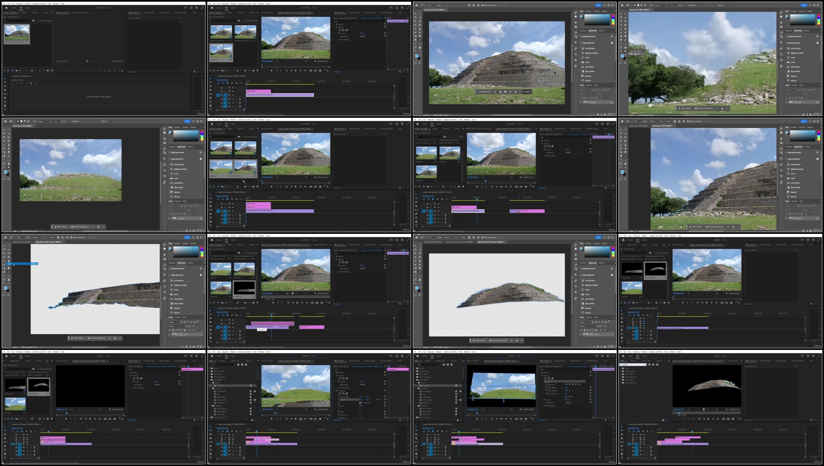Click Remove background in the Photoshop window with whole pyramid cutout
824x466 pixels.
498,340
